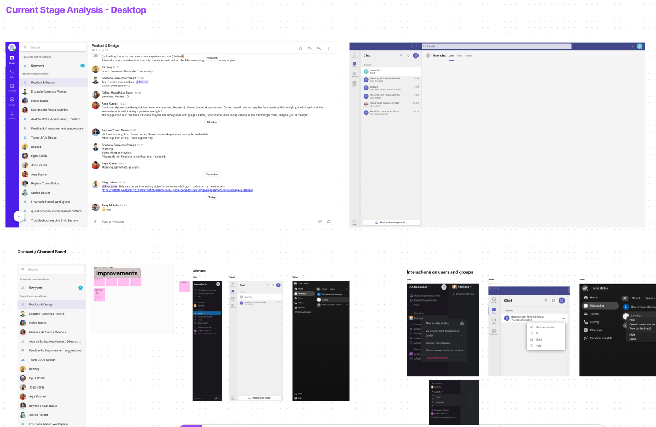Screen dimensions: 656x427
Task: Open Meetings in the purple sidebar
Action: click(11, 88)
